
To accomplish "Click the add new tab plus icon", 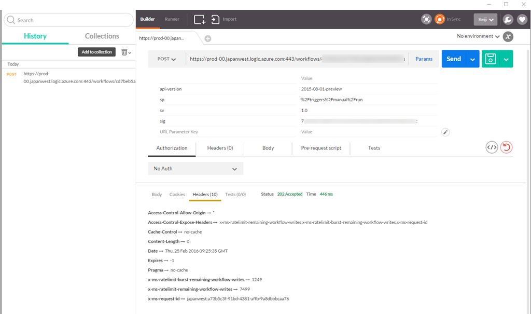I will tap(208, 38).
